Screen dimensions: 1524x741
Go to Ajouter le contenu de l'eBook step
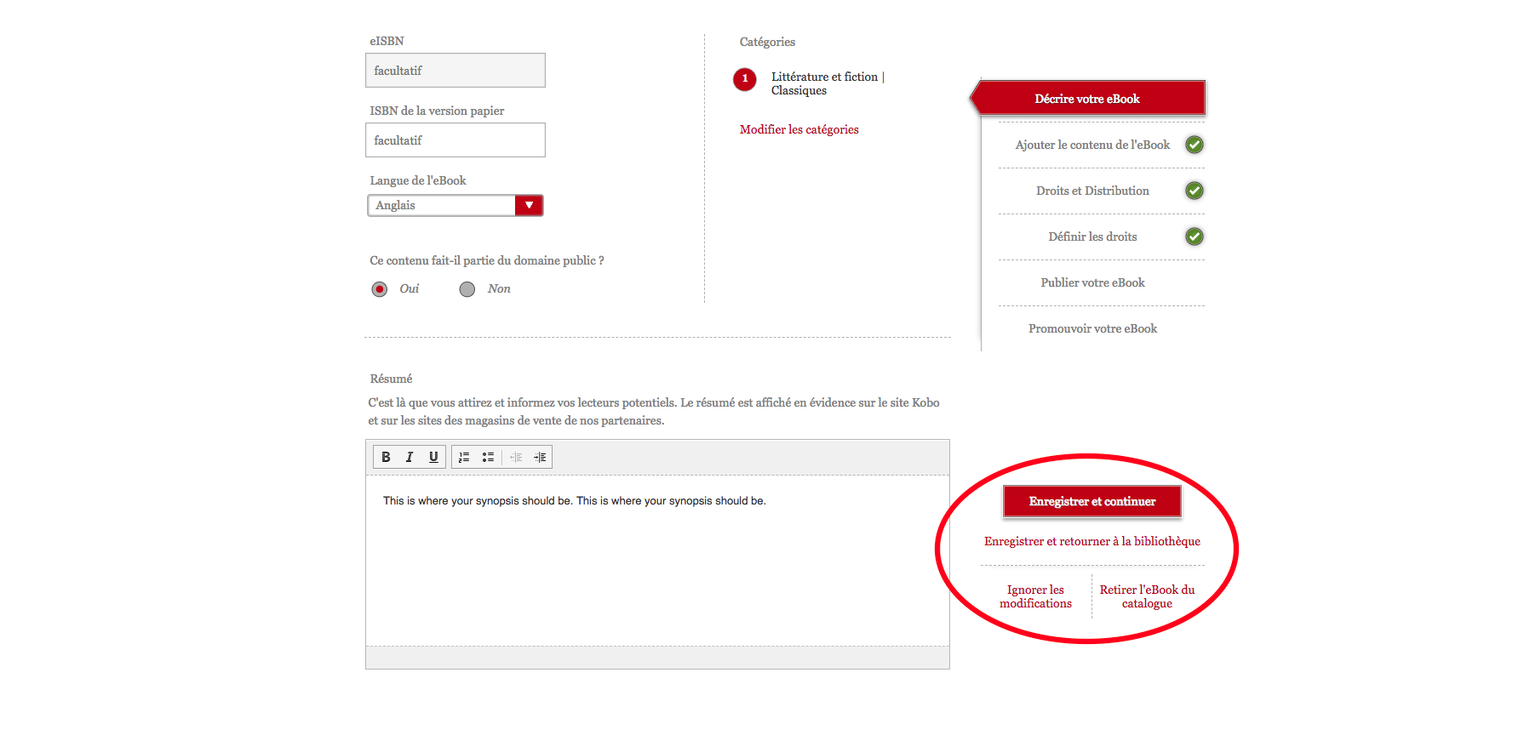point(1092,145)
